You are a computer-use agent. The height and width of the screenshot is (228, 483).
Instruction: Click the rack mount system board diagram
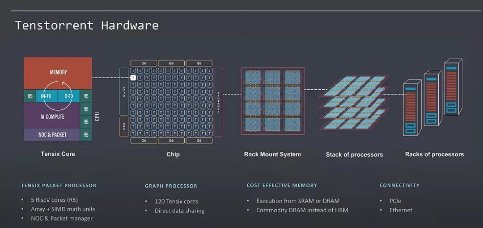(x=273, y=101)
